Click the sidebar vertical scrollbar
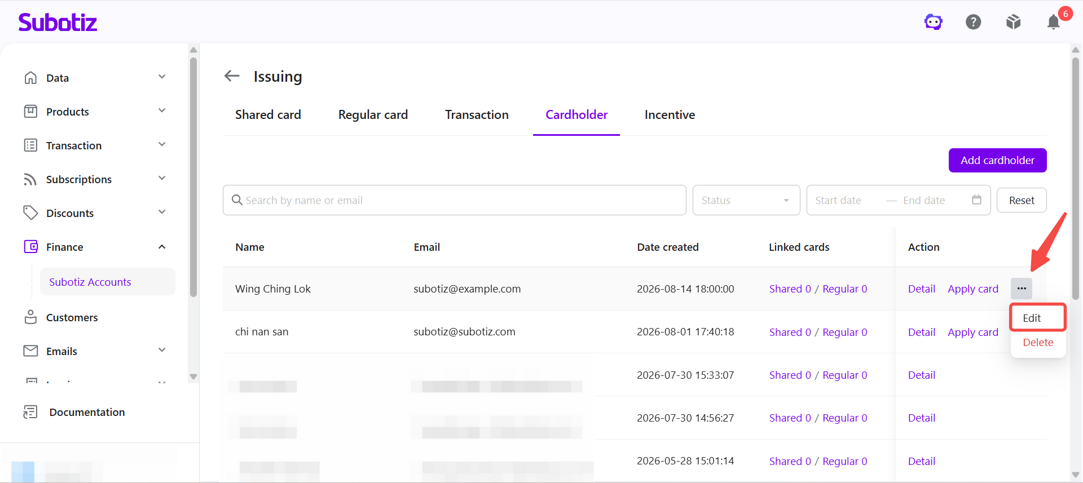1083x483 pixels. pos(193,176)
